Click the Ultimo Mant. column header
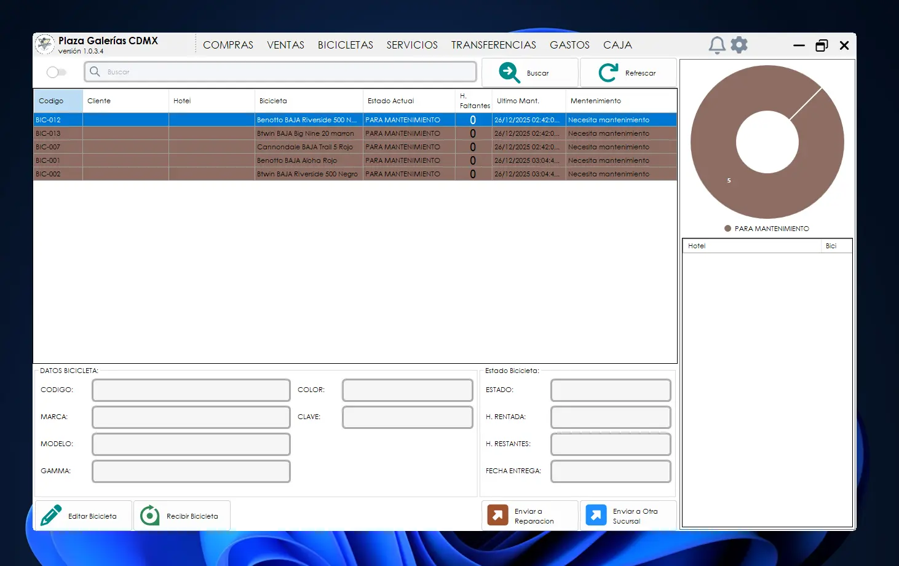 click(529, 101)
